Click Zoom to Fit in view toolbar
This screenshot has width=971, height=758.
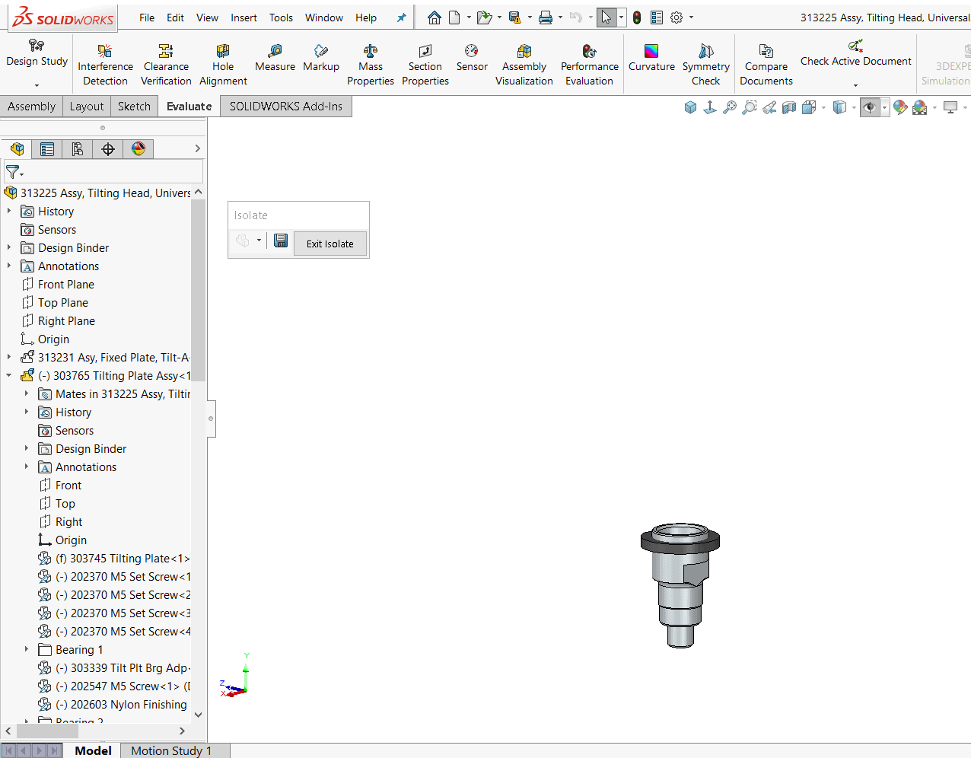pyautogui.click(x=730, y=107)
